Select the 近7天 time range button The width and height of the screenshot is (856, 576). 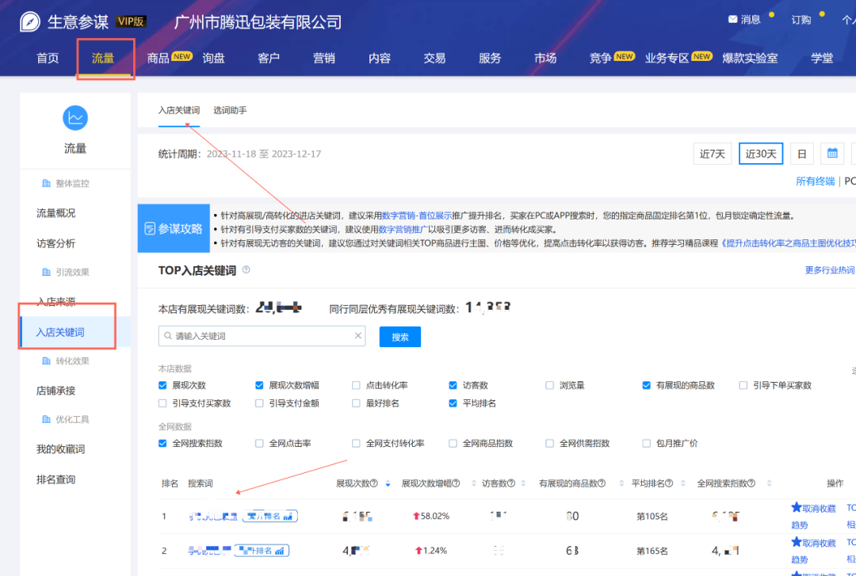pyautogui.click(x=712, y=154)
